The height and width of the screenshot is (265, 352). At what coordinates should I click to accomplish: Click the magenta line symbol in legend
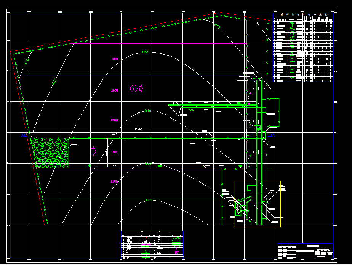(146, 244)
